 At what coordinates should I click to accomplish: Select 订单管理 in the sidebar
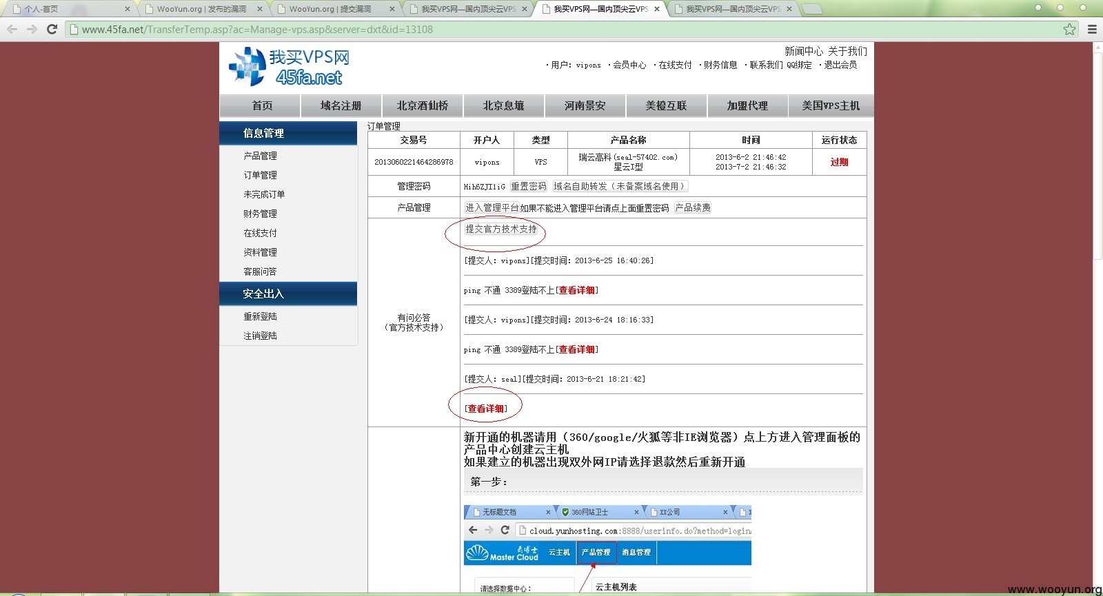point(260,175)
